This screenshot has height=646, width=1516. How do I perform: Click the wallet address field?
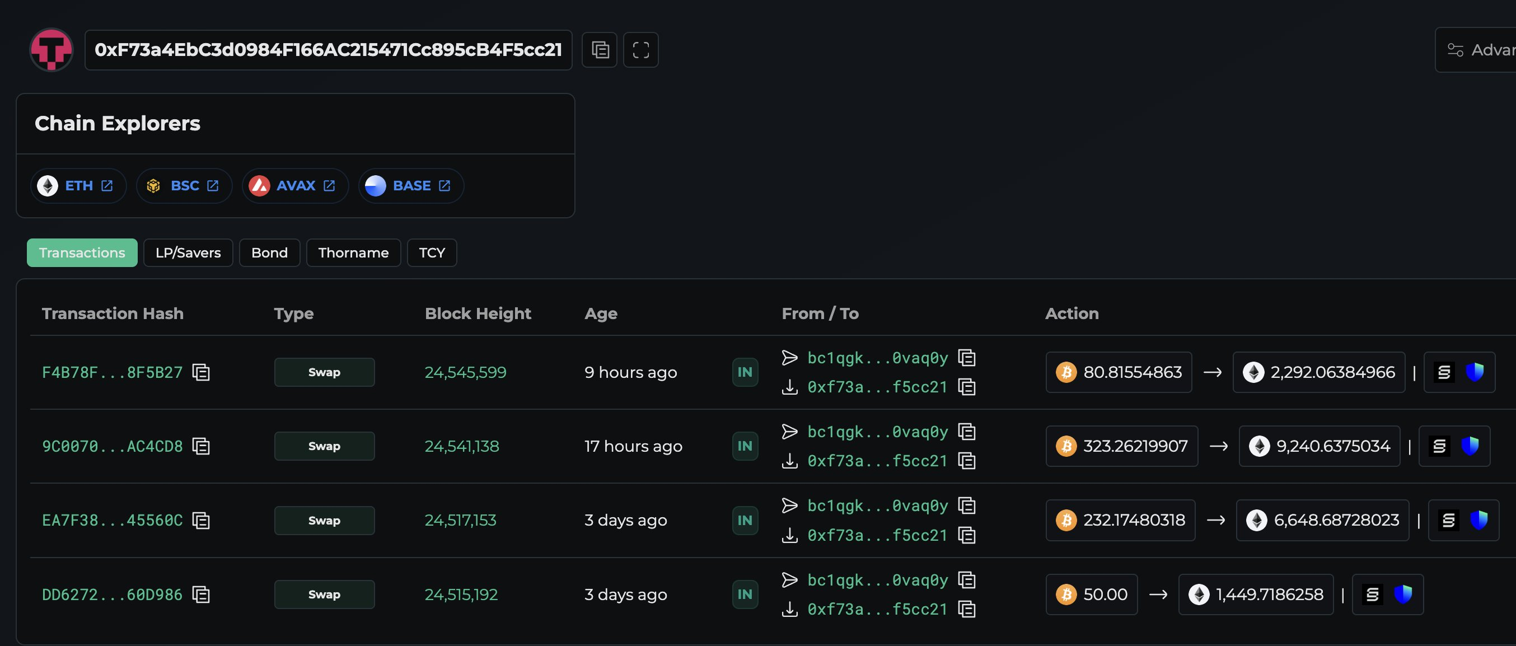(x=328, y=50)
